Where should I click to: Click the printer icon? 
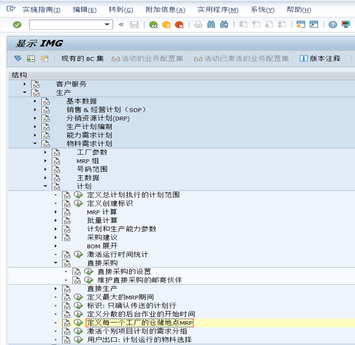tap(198, 25)
